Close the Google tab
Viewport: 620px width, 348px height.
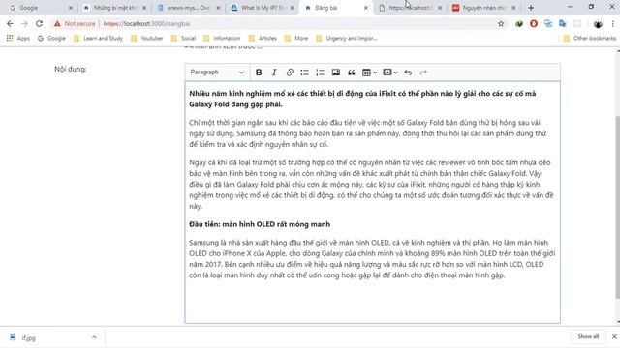71,8
